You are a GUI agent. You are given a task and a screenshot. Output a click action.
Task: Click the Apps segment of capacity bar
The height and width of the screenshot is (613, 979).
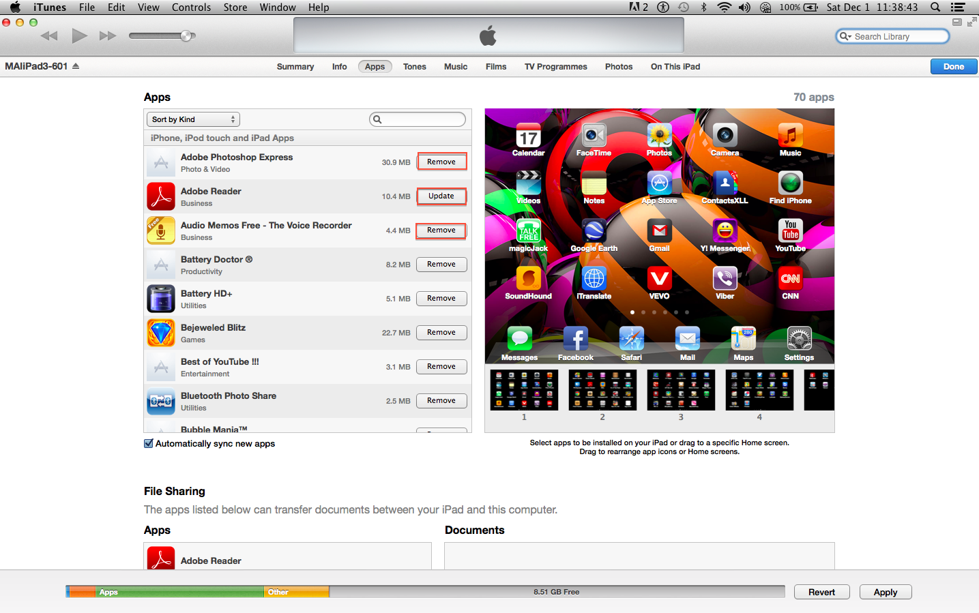(179, 592)
